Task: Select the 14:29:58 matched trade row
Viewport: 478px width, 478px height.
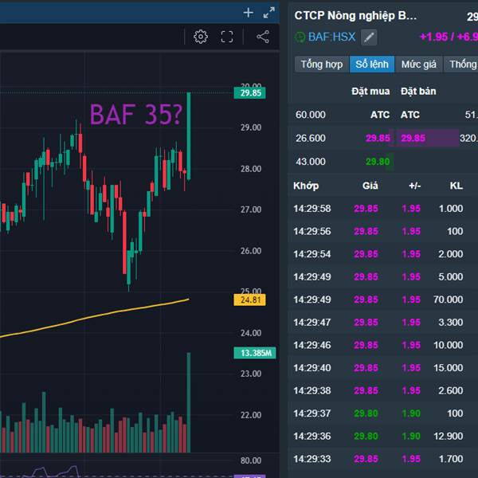Action: tap(383, 209)
